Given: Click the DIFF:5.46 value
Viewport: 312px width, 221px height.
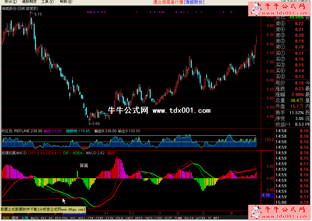Looking at the screenshot, I should tap(37, 153).
